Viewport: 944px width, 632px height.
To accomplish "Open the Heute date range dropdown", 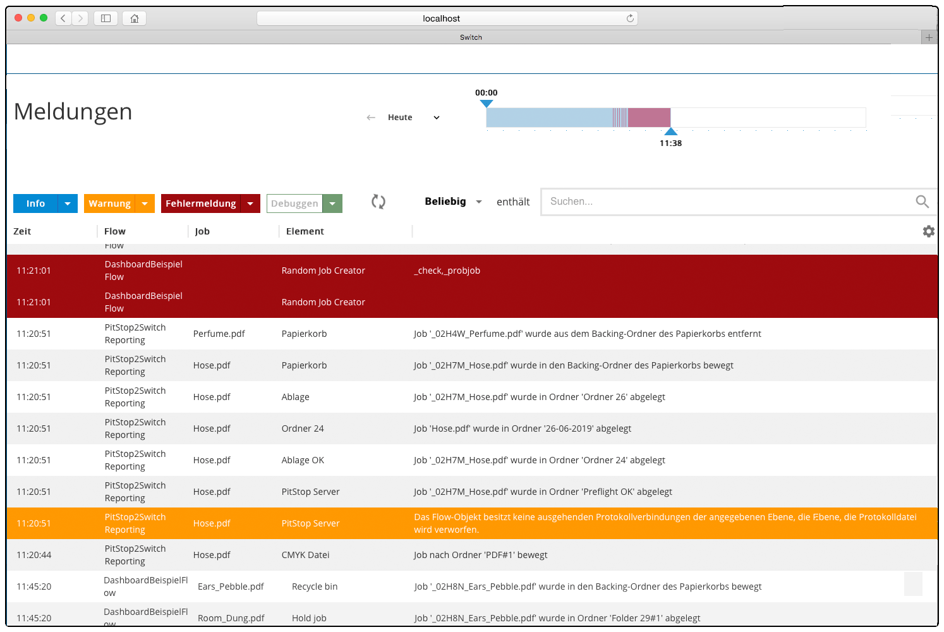I will click(x=436, y=118).
